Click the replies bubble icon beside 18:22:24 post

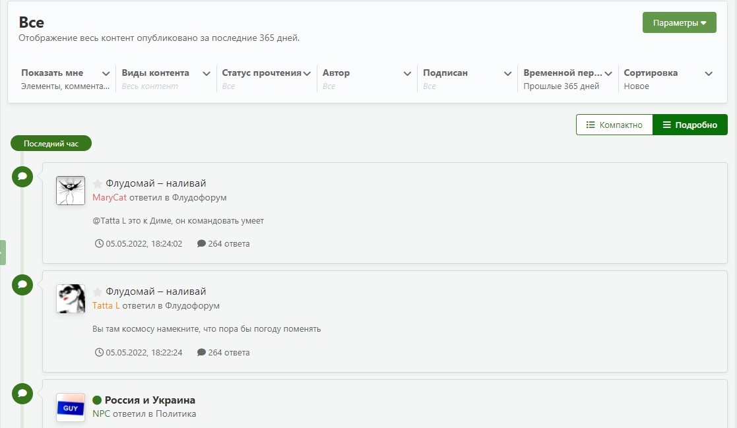coord(201,352)
